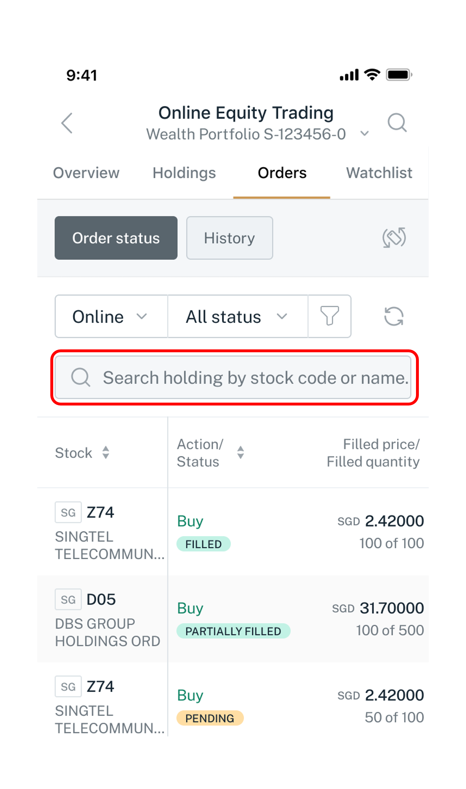
Task: Open the Watchlist tab
Action: [379, 173]
